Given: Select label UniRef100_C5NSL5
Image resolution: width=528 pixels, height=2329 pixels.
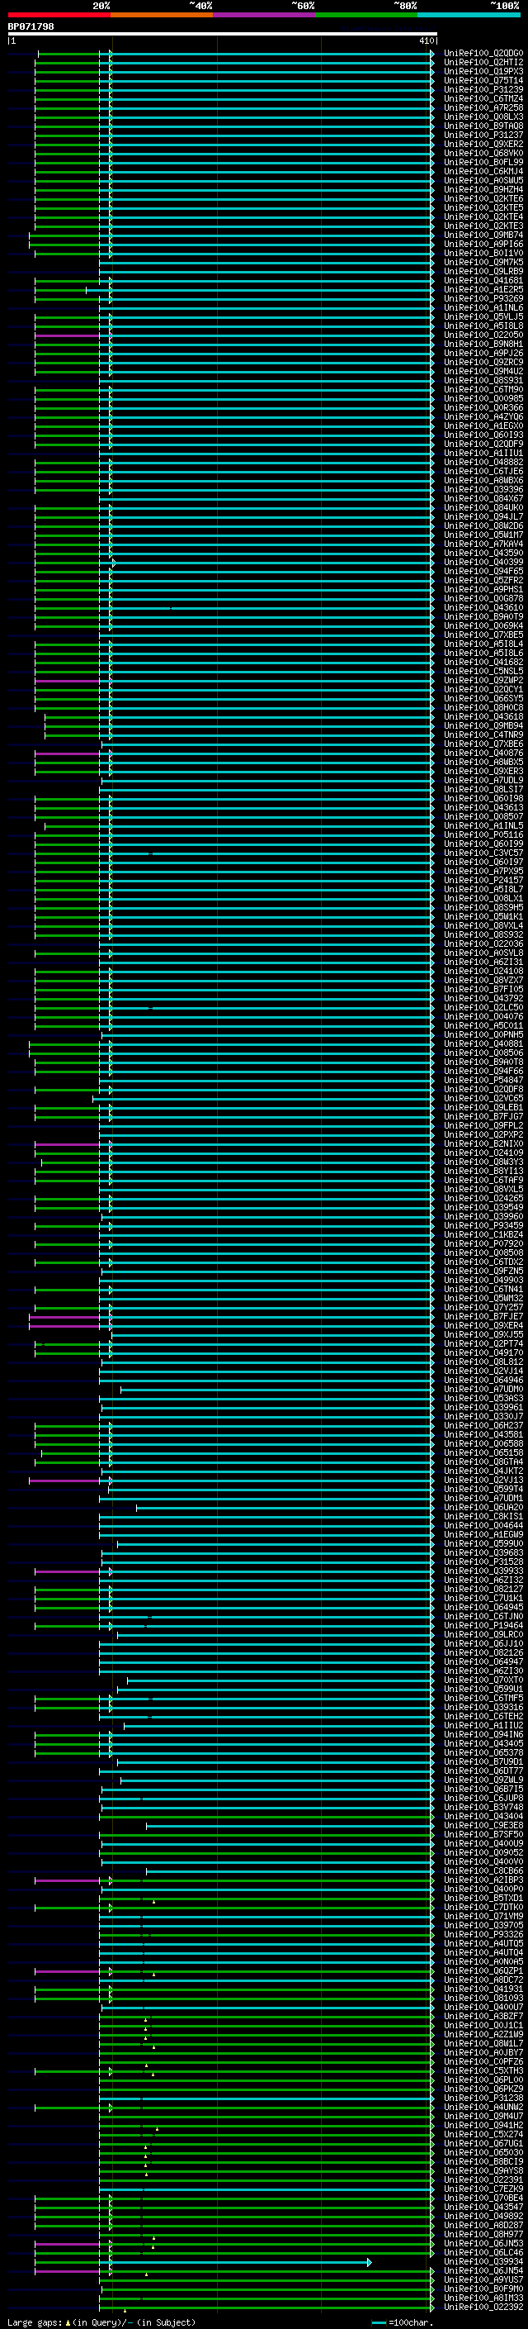Looking at the screenshot, I should pyautogui.click(x=483, y=671).
